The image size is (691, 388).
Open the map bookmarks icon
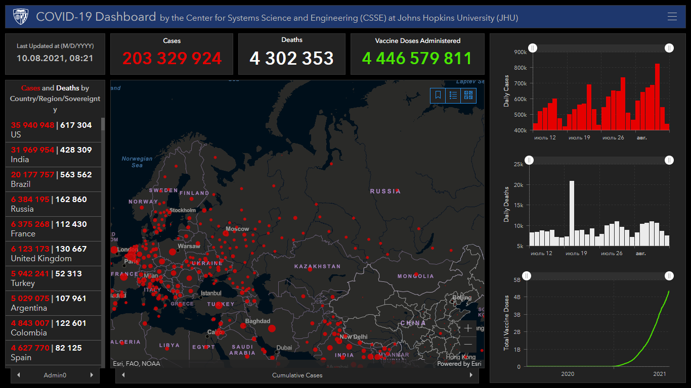(x=438, y=95)
